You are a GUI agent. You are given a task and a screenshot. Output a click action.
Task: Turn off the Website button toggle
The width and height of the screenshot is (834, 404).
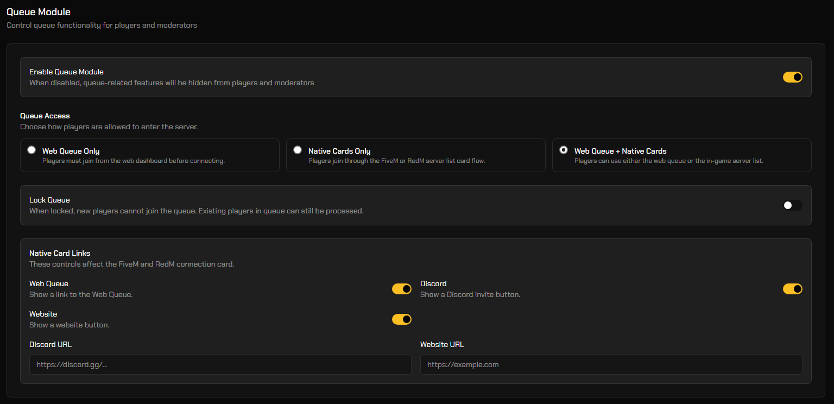pyautogui.click(x=402, y=319)
